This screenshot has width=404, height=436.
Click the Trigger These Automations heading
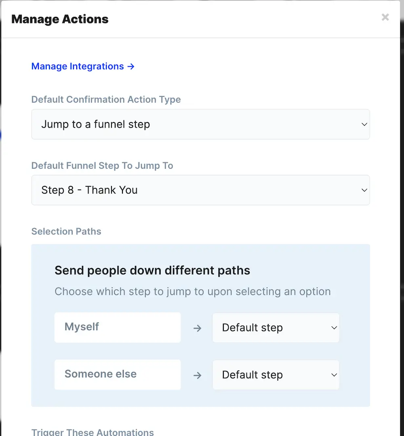click(92, 432)
